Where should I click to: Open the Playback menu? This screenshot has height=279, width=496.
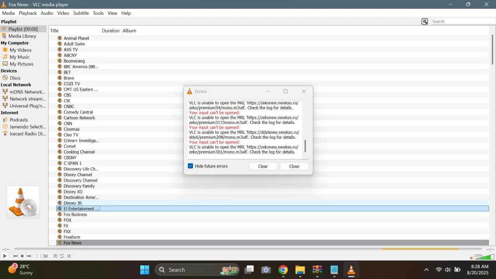pos(28,13)
